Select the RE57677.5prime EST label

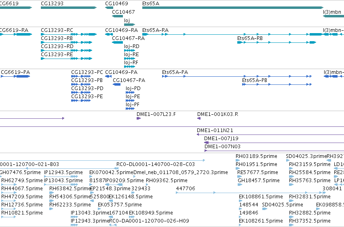[258, 172]
